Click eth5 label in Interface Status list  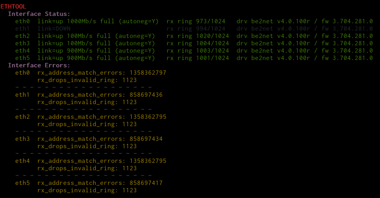(23, 58)
